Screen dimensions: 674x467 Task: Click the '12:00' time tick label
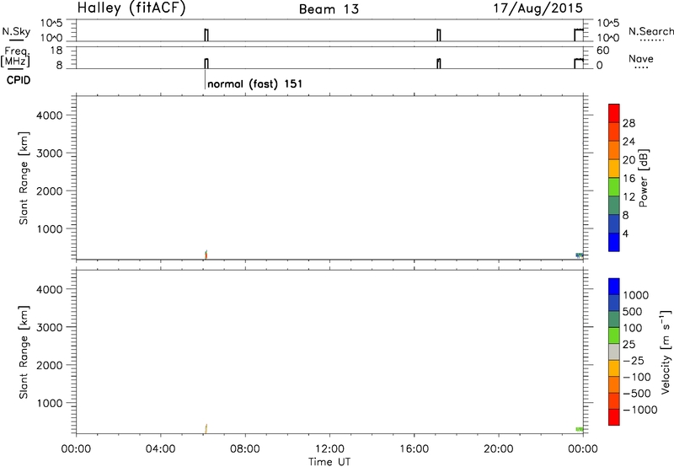point(329,449)
